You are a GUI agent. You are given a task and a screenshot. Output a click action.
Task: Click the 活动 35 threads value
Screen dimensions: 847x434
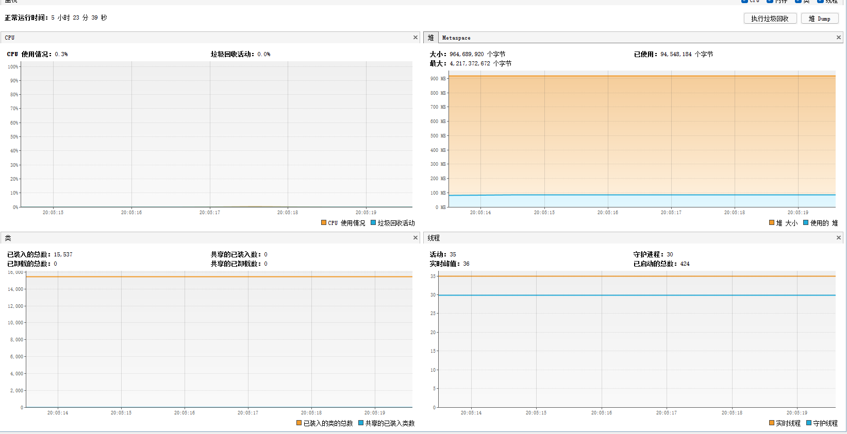453,254
